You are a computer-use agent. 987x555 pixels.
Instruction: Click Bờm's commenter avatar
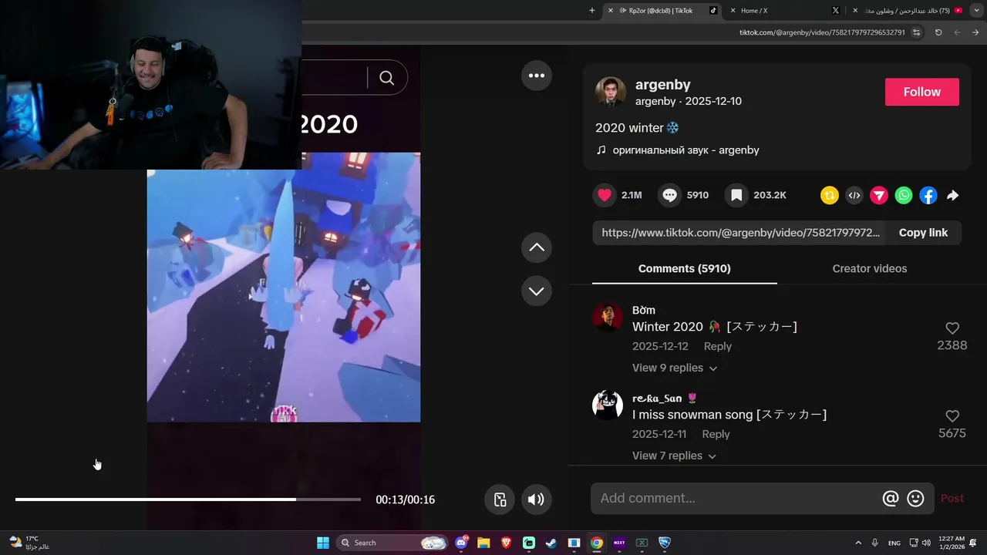point(608,317)
